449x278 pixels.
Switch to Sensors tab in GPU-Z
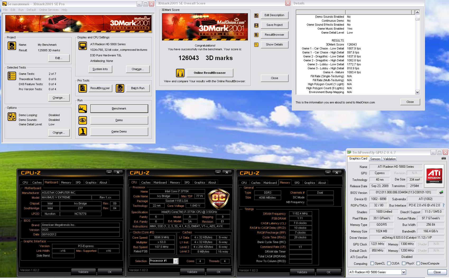(x=375, y=159)
